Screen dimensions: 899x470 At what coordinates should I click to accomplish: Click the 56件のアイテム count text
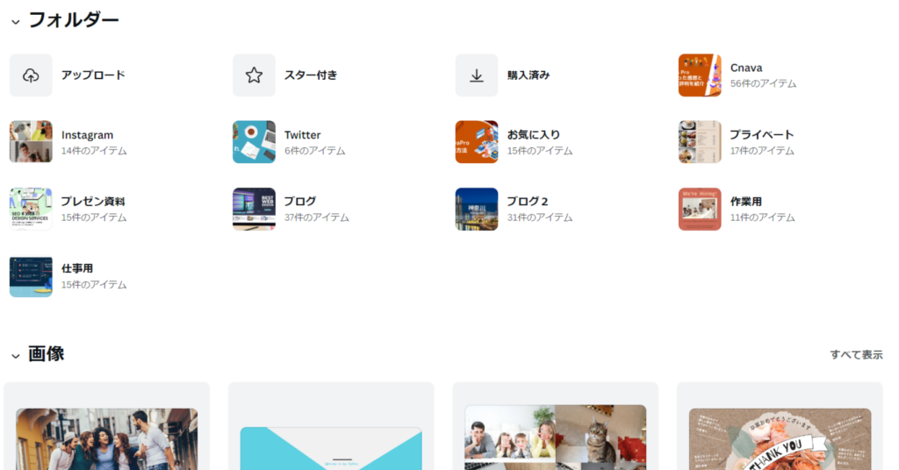click(763, 83)
